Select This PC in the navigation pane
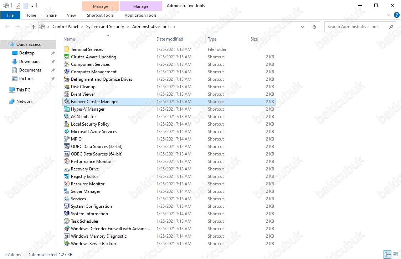 [x=23, y=90]
